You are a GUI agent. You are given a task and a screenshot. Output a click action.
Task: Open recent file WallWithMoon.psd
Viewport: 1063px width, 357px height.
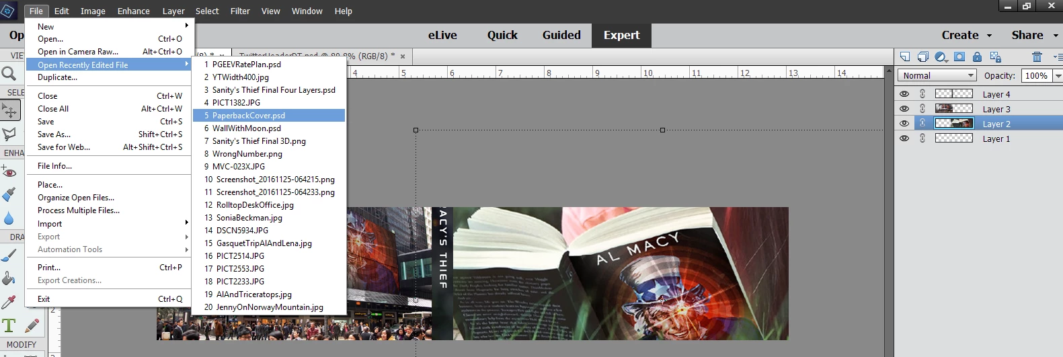269,128
